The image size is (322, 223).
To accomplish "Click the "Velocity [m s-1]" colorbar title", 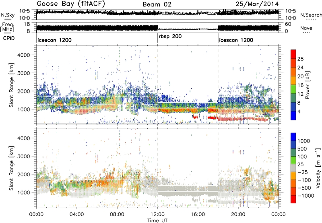I will point(318,168).
